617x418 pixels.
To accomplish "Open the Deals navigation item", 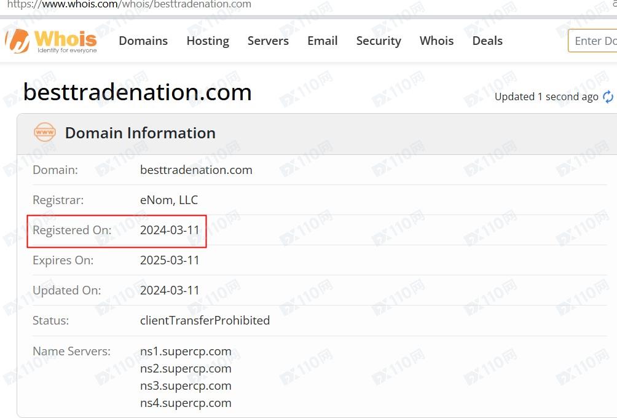I will [x=487, y=41].
